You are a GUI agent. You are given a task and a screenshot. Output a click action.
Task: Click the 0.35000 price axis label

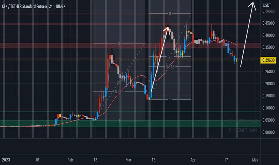pos(268,47)
